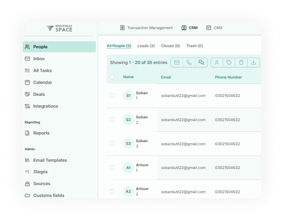
Task: Click the download export toolbar icon
Action: point(253,62)
